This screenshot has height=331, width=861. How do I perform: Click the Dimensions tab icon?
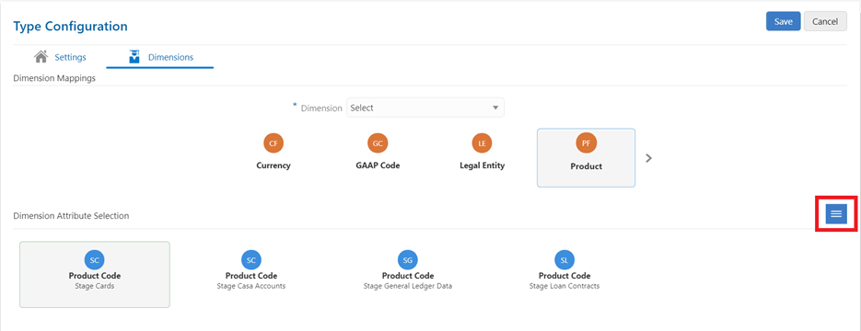tap(134, 56)
